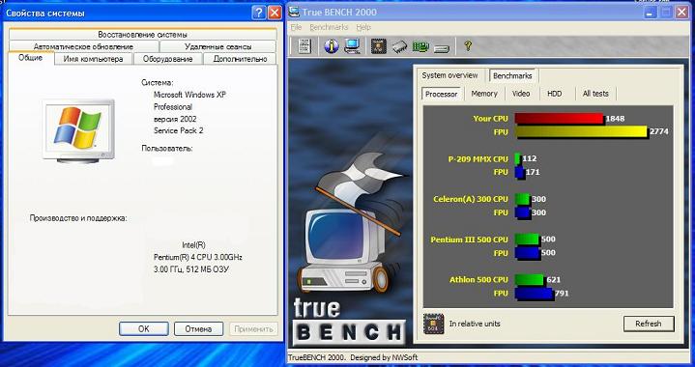This screenshot has width=695, height=367.
Task: Click 'Pentium(R) 4 CPU 3.00GHz' text
Action: click(x=198, y=257)
